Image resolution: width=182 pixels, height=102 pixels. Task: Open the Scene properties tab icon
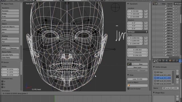coord(163,61)
